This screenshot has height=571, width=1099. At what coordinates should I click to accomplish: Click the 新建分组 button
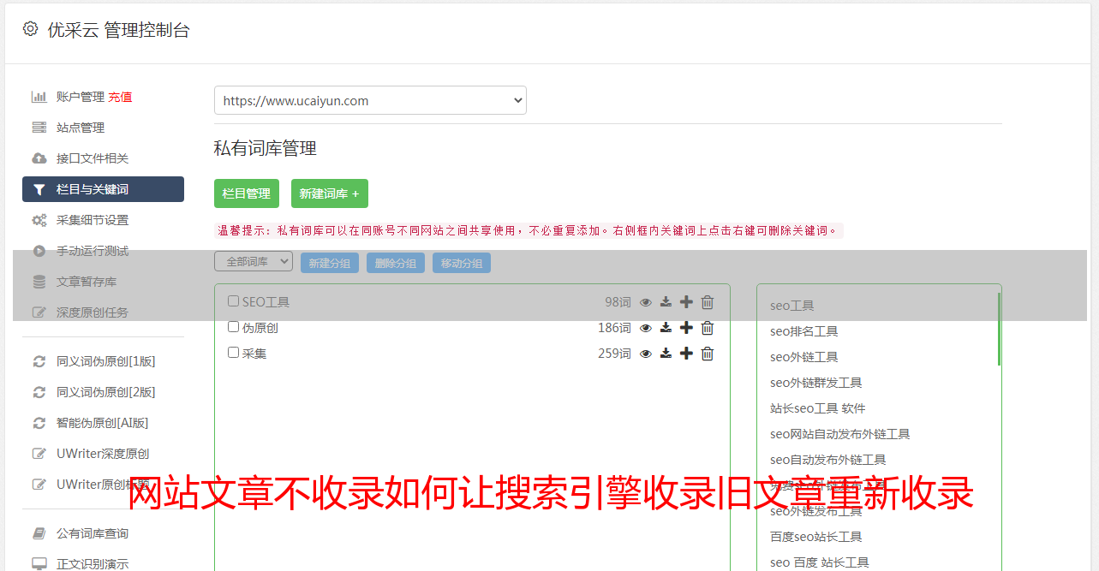point(330,263)
